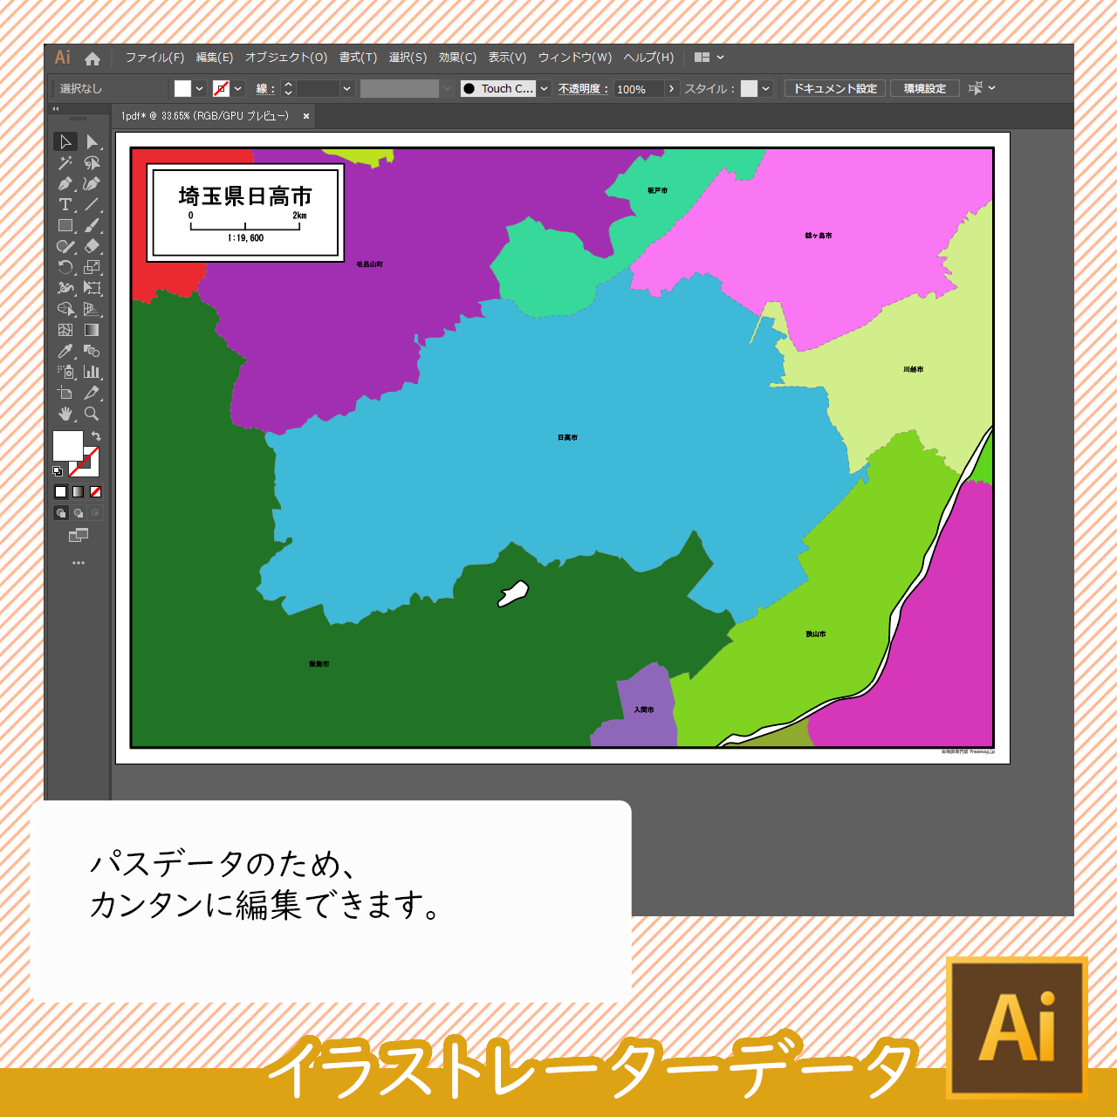Select the Pen tool

tap(65, 183)
